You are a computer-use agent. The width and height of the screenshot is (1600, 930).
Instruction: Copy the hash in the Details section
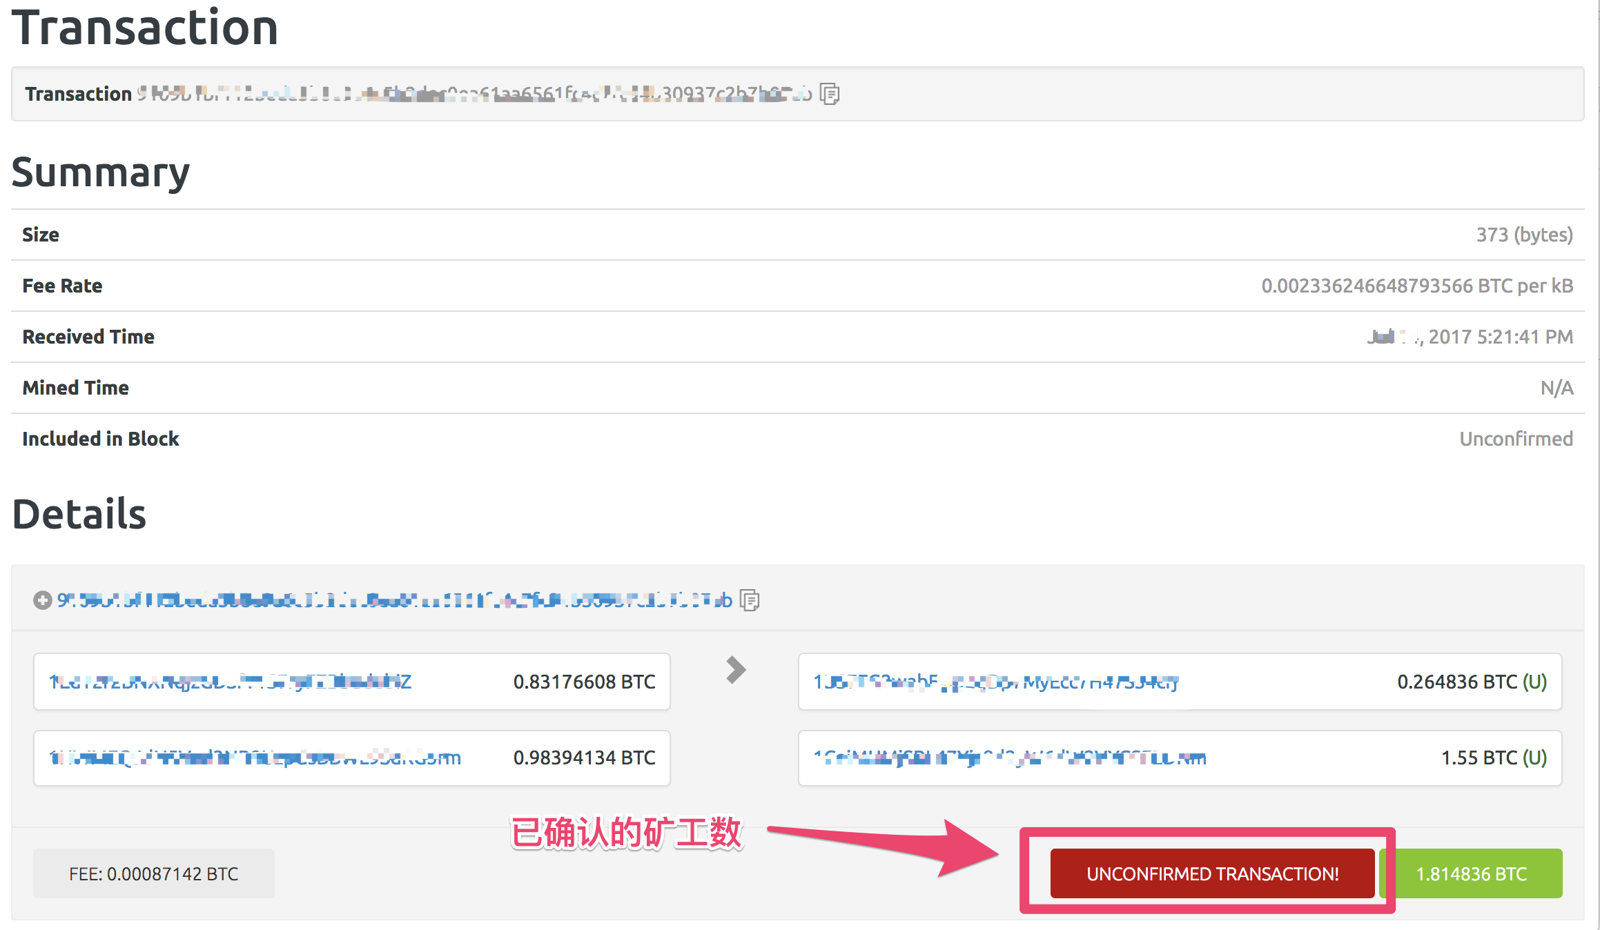click(x=750, y=600)
